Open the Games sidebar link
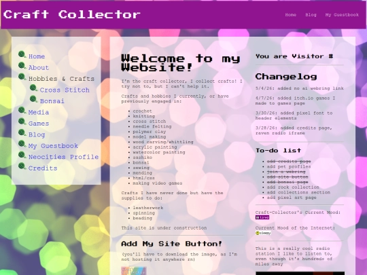This screenshot has width=367, height=275. [x=39, y=124]
